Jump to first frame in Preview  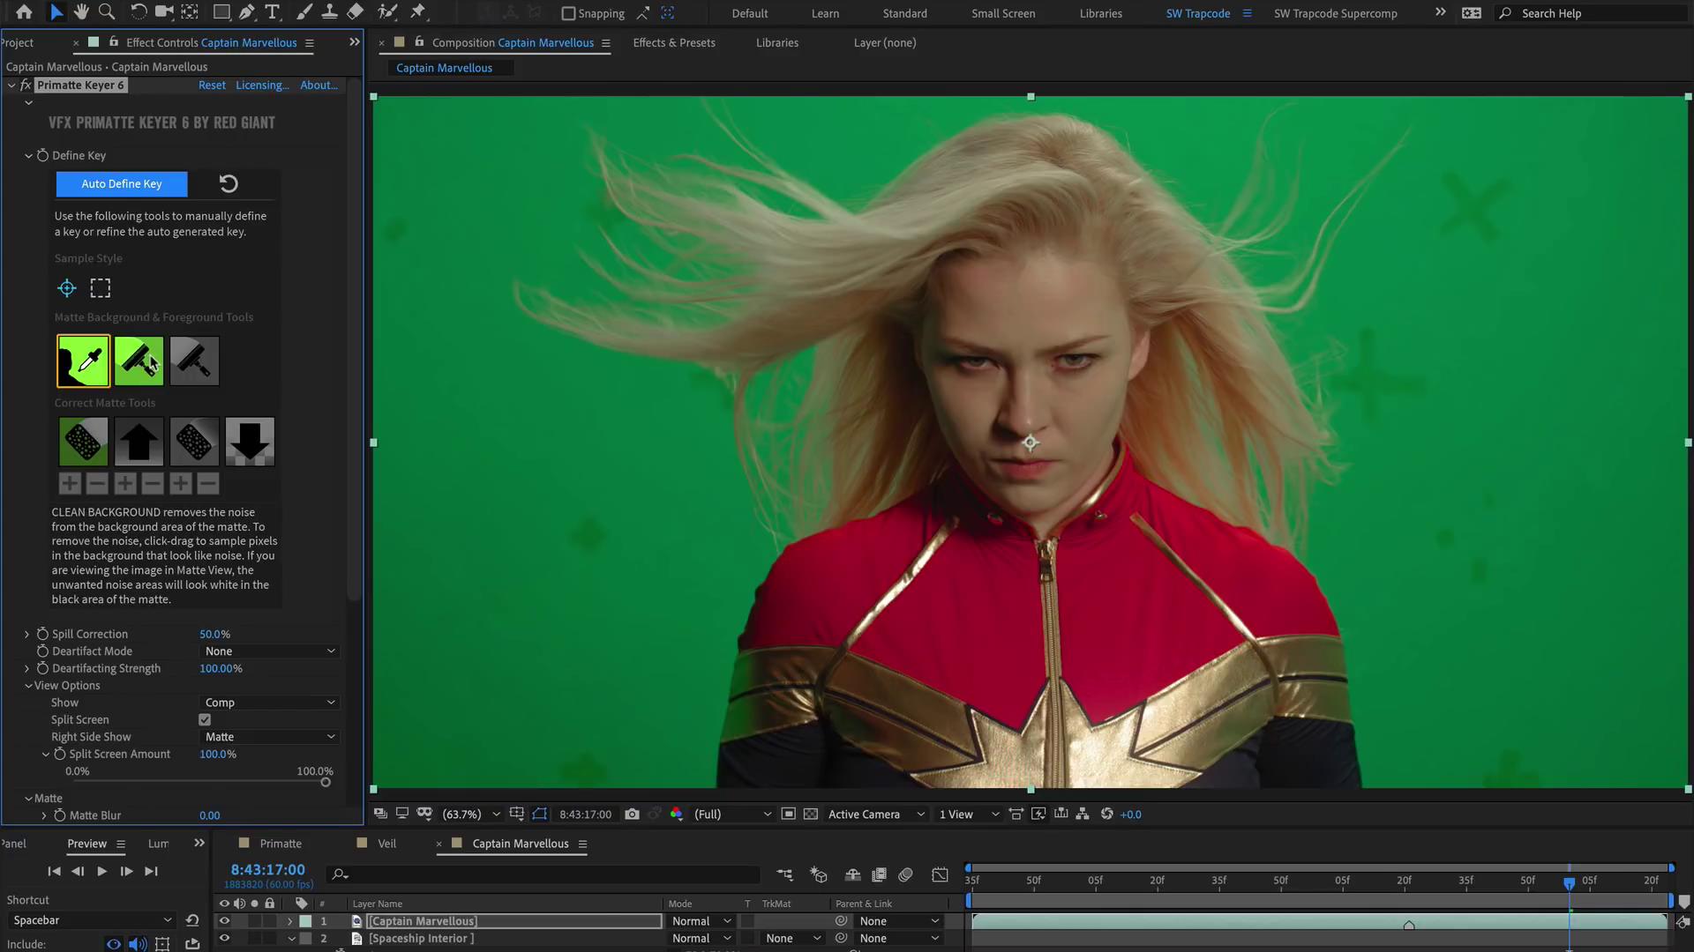[54, 871]
